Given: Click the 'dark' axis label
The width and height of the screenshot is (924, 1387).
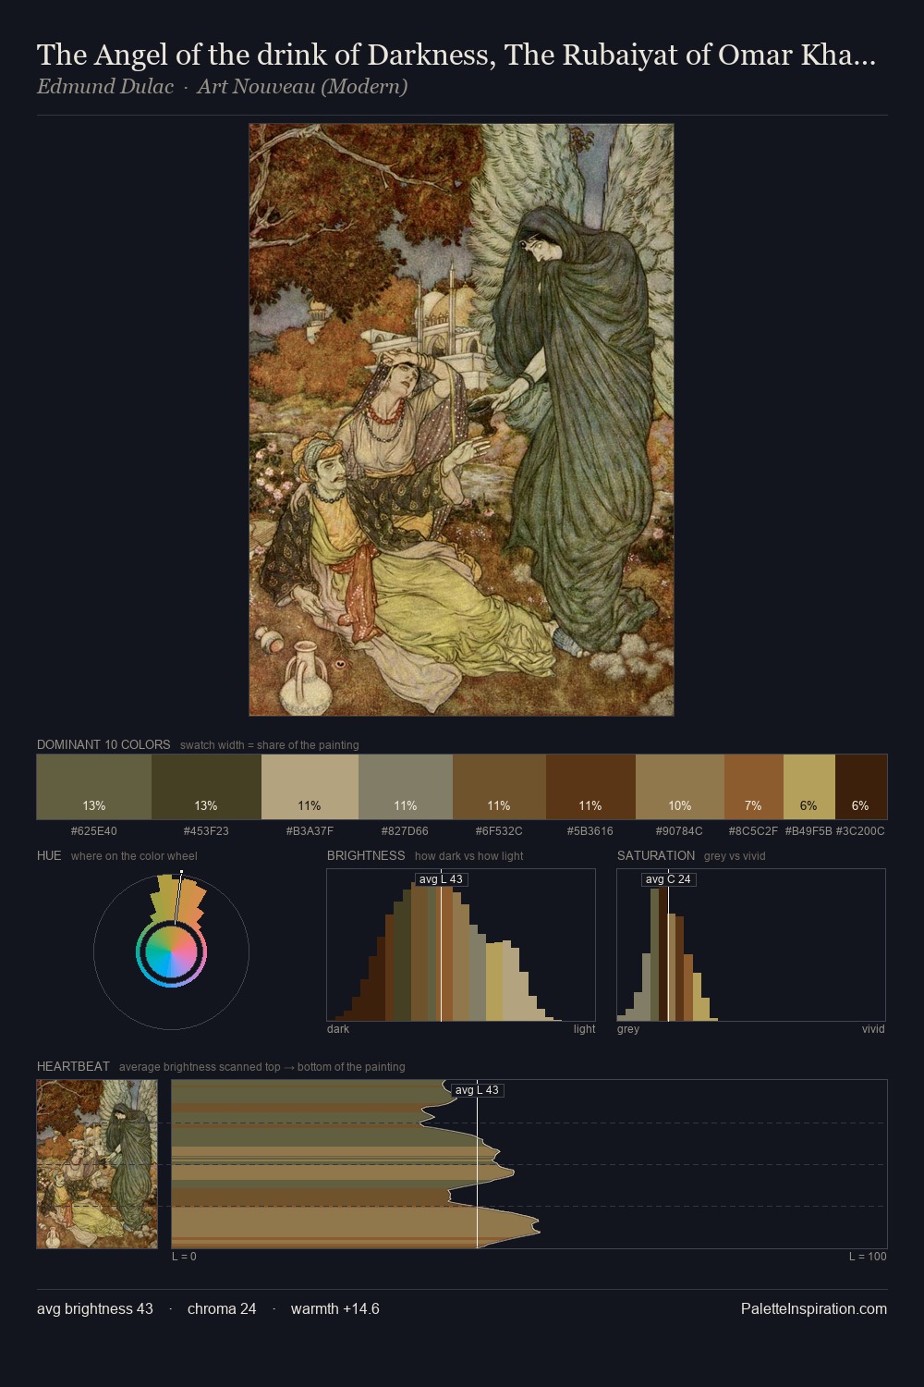Looking at the screenshot, I should click(338, 1028).
